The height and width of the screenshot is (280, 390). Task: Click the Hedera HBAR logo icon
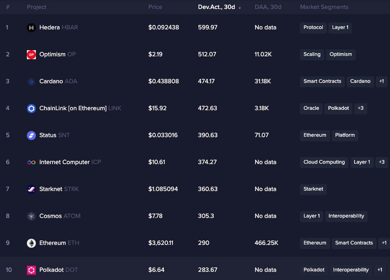31,28
